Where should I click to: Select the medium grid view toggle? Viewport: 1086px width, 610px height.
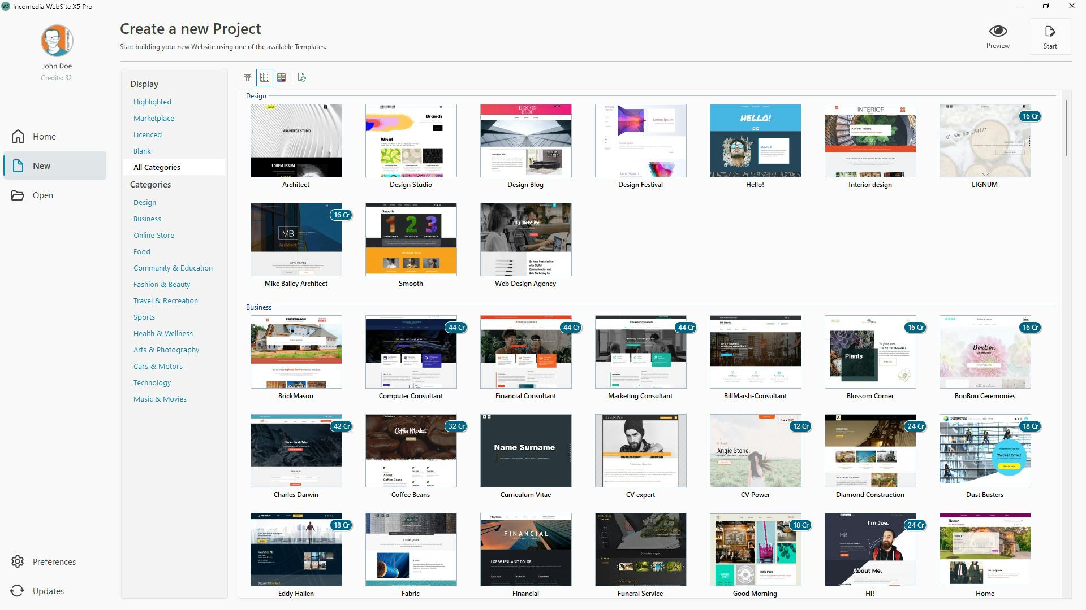point(265,77)
